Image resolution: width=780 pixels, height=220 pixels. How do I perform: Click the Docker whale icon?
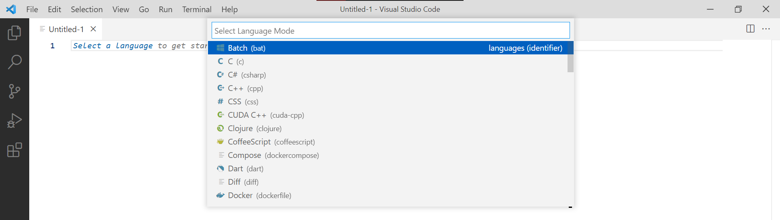[x=221, y=195]
